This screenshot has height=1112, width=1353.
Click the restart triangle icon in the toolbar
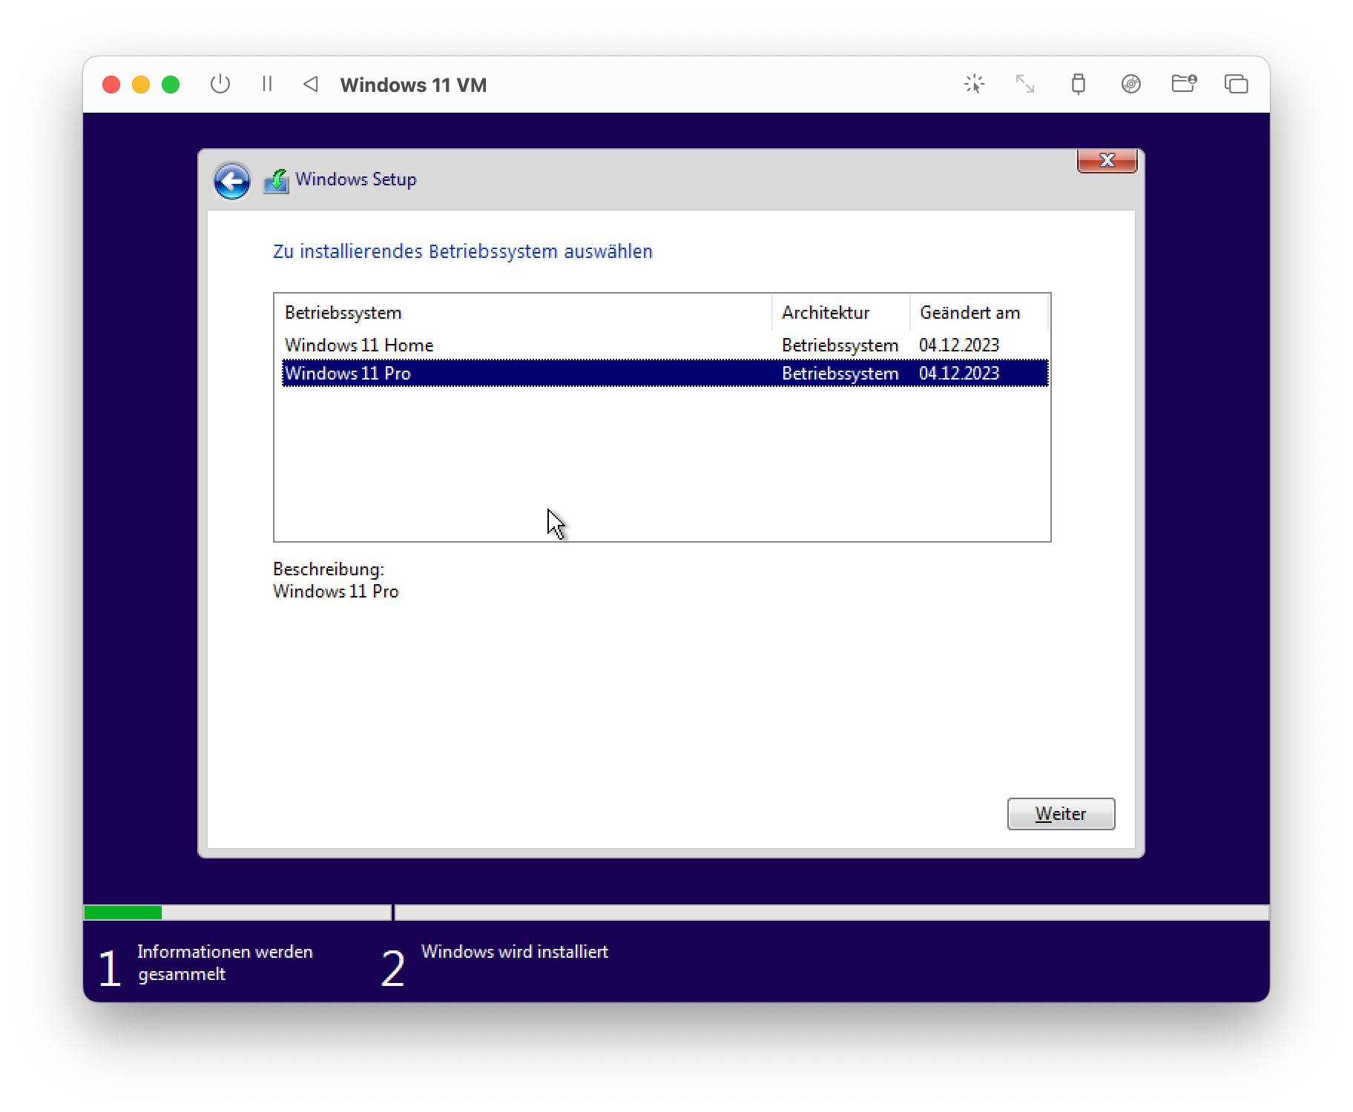tap(311, 85)
